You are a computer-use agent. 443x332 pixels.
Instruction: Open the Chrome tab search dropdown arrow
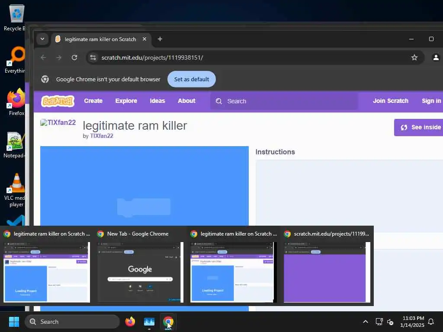pyautogui.click(x=42, y=39)
